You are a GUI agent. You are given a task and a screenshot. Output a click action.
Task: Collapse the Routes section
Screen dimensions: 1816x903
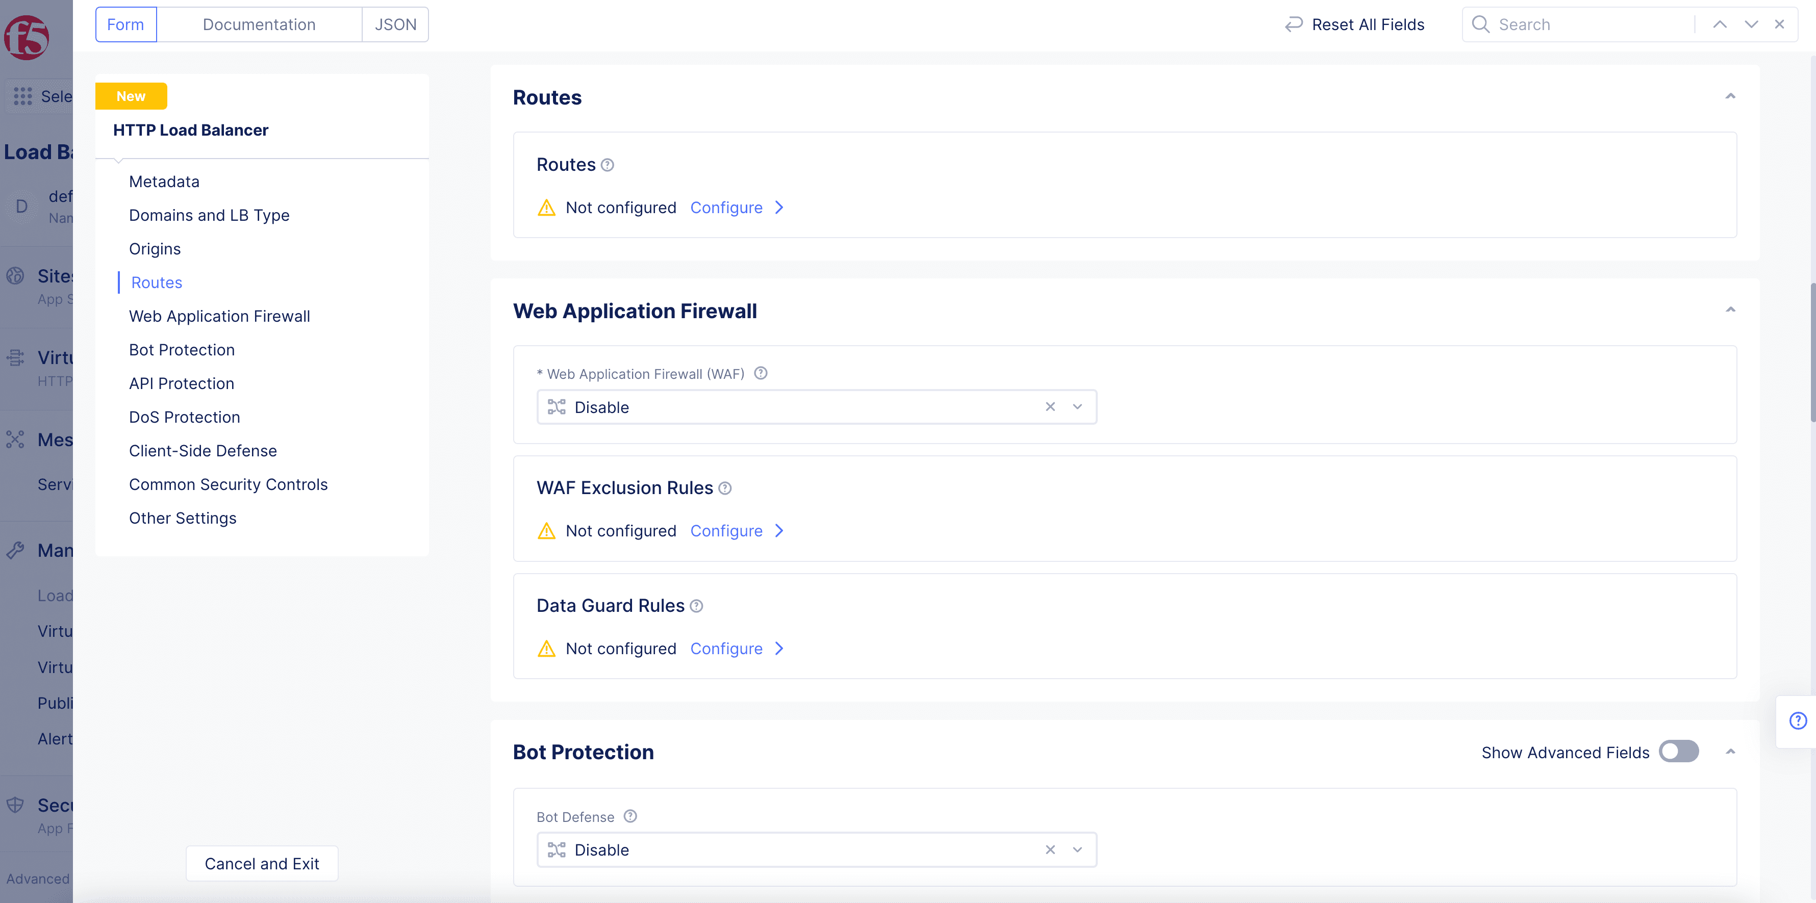point(1730,96)
